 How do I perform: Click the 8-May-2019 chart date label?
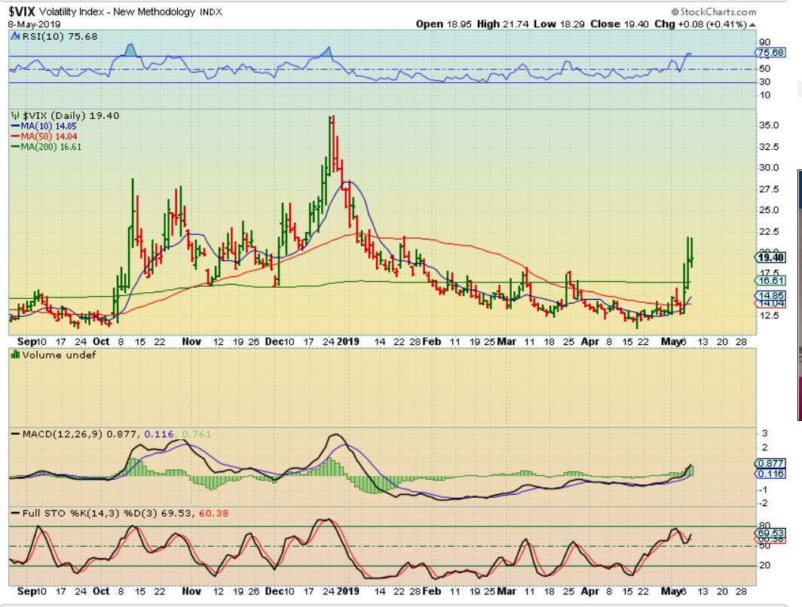pyautogui.click(x=32, y=24)
